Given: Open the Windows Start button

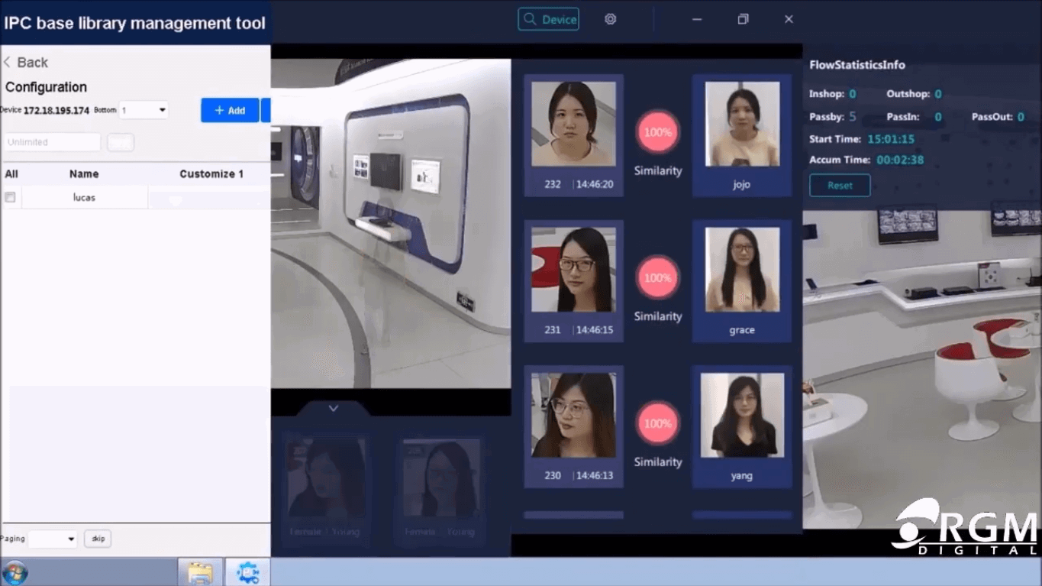Looking at the screenshot, I should (15, 571).
